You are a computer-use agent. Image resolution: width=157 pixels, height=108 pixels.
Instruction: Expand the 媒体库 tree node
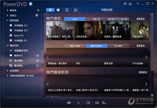pyautogui.click(x=7, y=10)
